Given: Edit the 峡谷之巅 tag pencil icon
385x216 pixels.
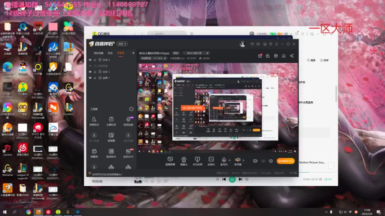Looking at the screenshot, I should click(207, 53).
